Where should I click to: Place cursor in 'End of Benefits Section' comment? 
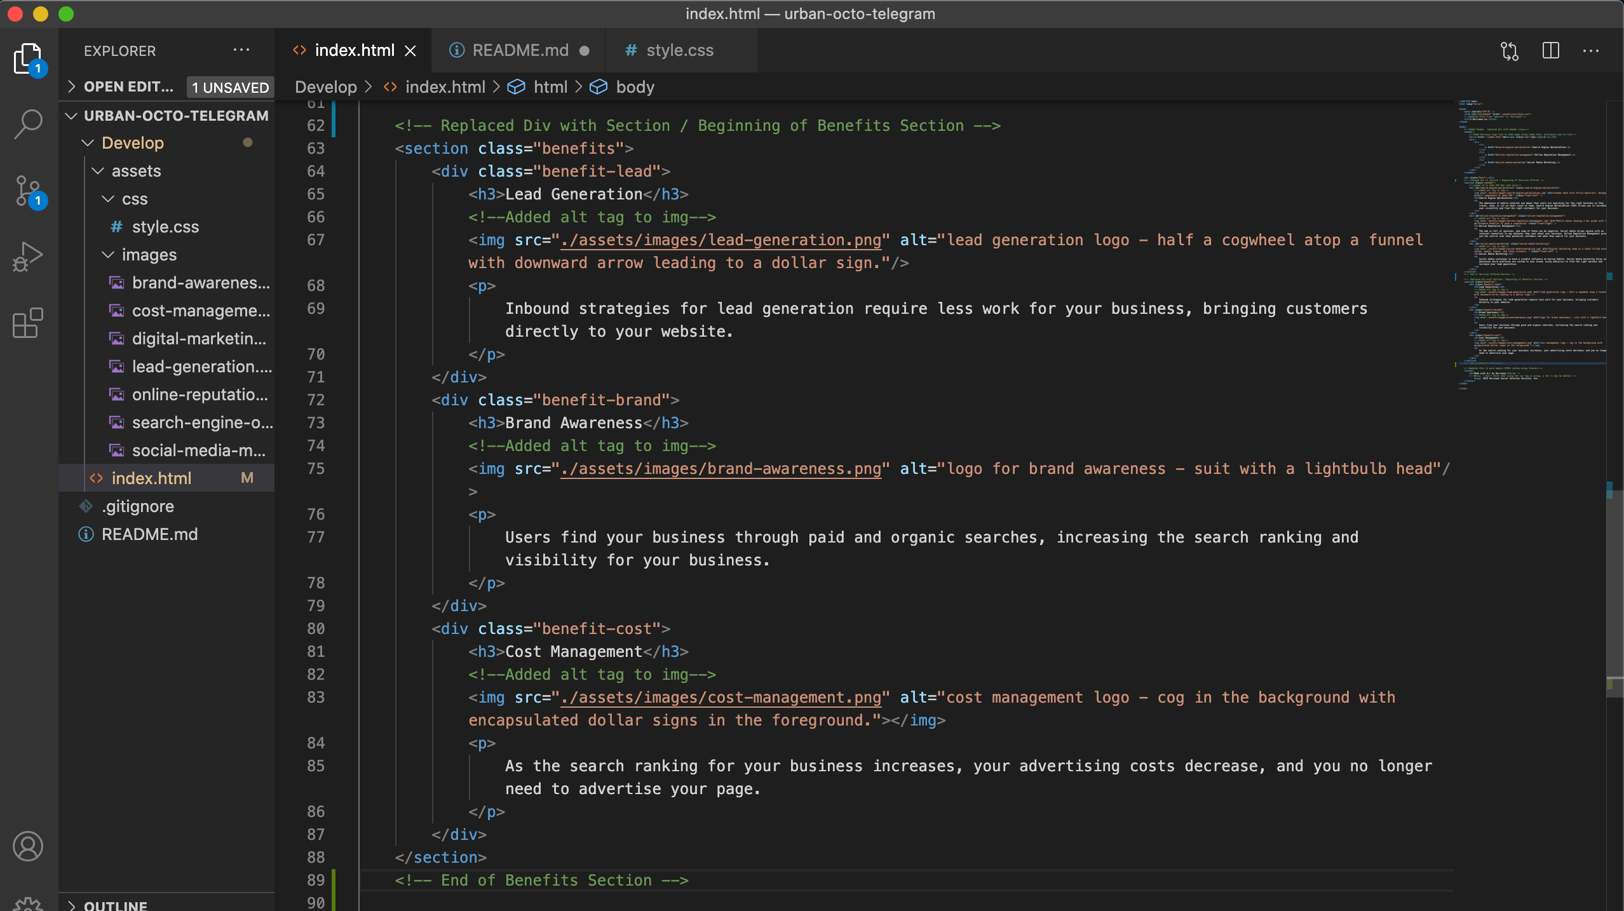541,880
